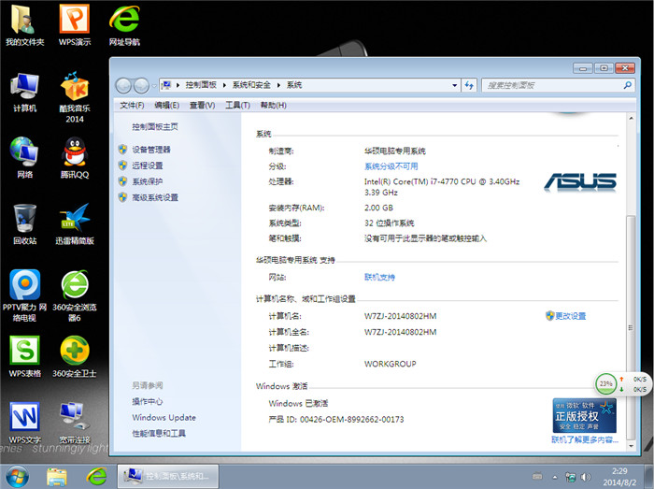Open Windows Explorer from the taskbar
Screen dimensions: 654x489
[57, 477]
